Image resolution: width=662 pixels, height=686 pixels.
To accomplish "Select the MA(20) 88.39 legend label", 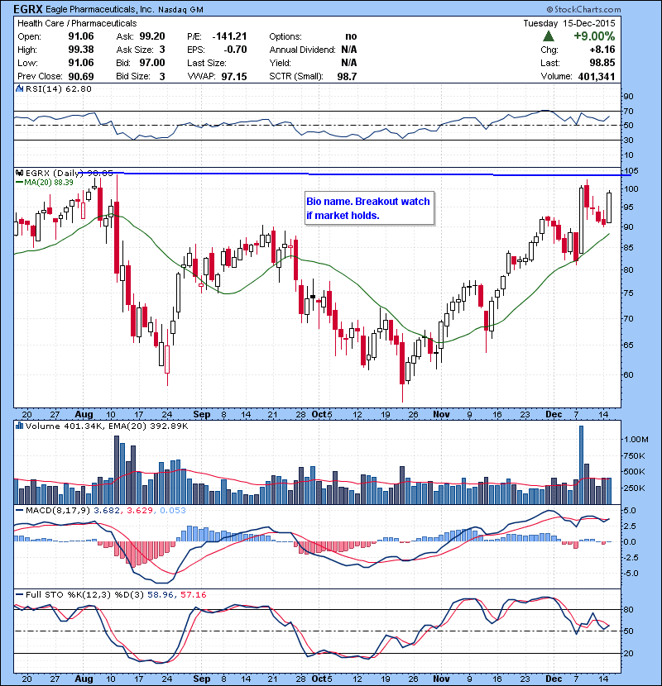I will pyautogui.click(x=45, y=182).
